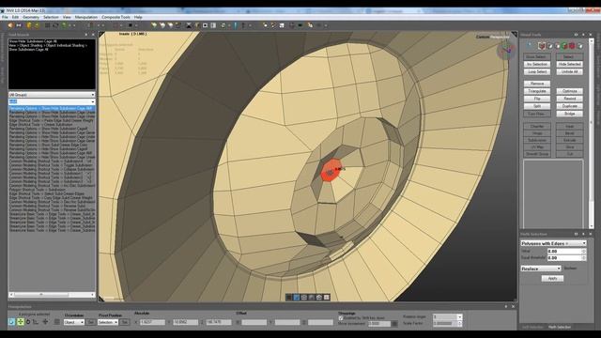Select the blue vertex mode icon in Mesh Tools
601x338 pixels.
[x=530, y=46]
